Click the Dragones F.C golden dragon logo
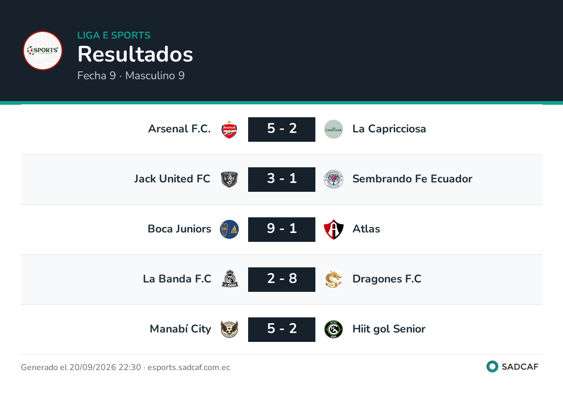563x394 pixels. pyautogui.click(x=334, y=279)
